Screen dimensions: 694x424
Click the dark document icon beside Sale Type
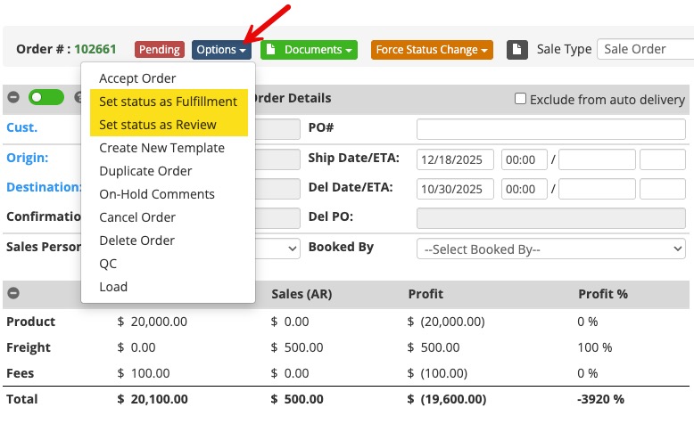[x=517, y=50]
